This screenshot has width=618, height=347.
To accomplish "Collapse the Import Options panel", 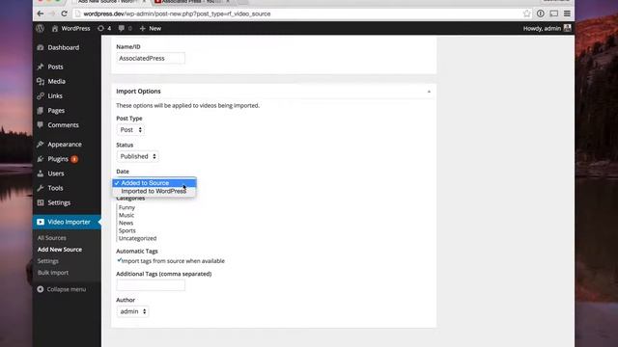I will pos(429,92).
